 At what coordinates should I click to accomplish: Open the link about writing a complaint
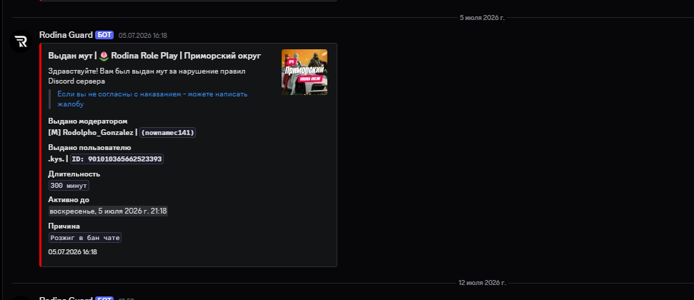(152, 99)
